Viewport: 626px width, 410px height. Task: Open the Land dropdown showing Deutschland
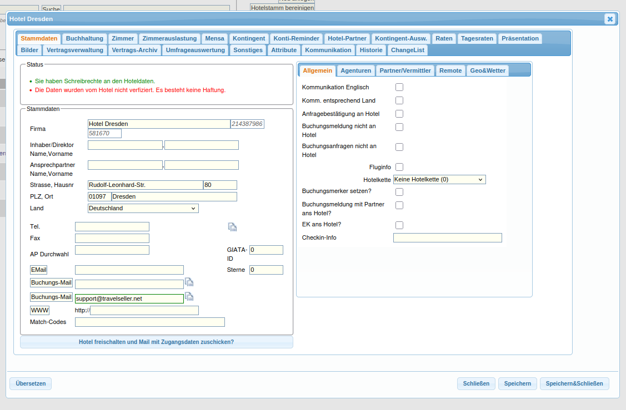click(143, 209)
